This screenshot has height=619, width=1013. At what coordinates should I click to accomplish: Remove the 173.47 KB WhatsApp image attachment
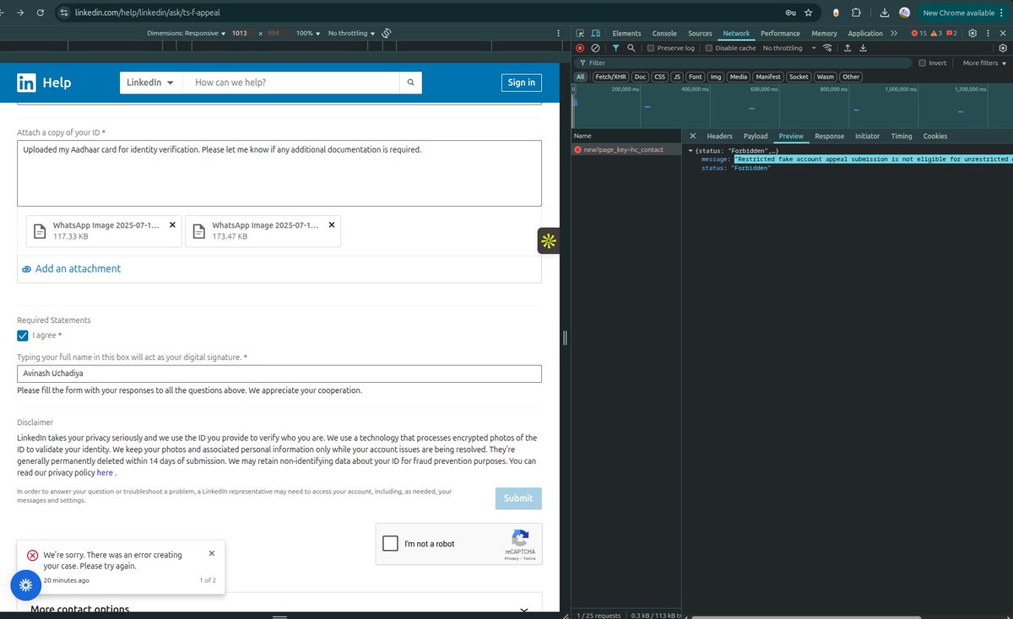pyautogui.click(x=331, y=224)
